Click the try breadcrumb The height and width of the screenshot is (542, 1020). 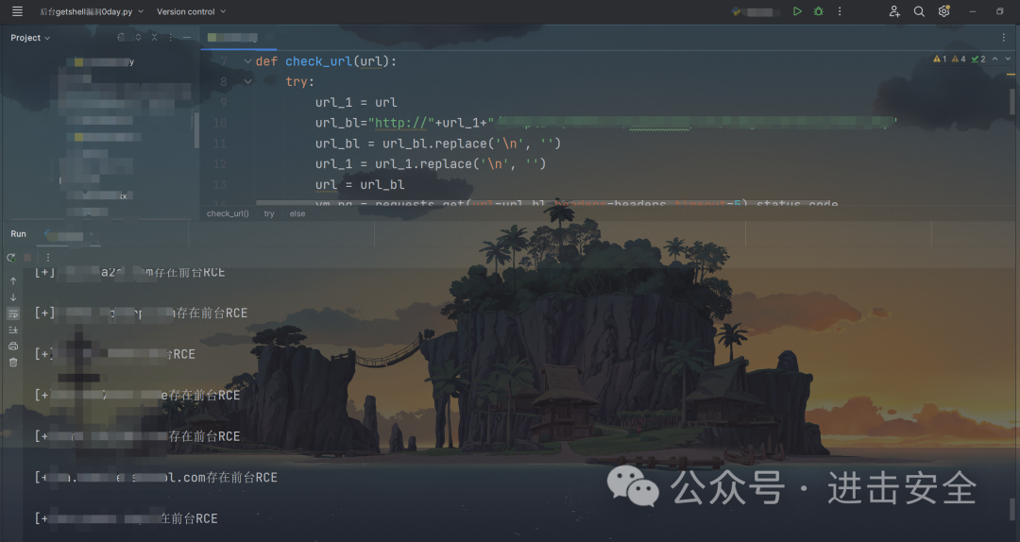(x=269, y=213)
